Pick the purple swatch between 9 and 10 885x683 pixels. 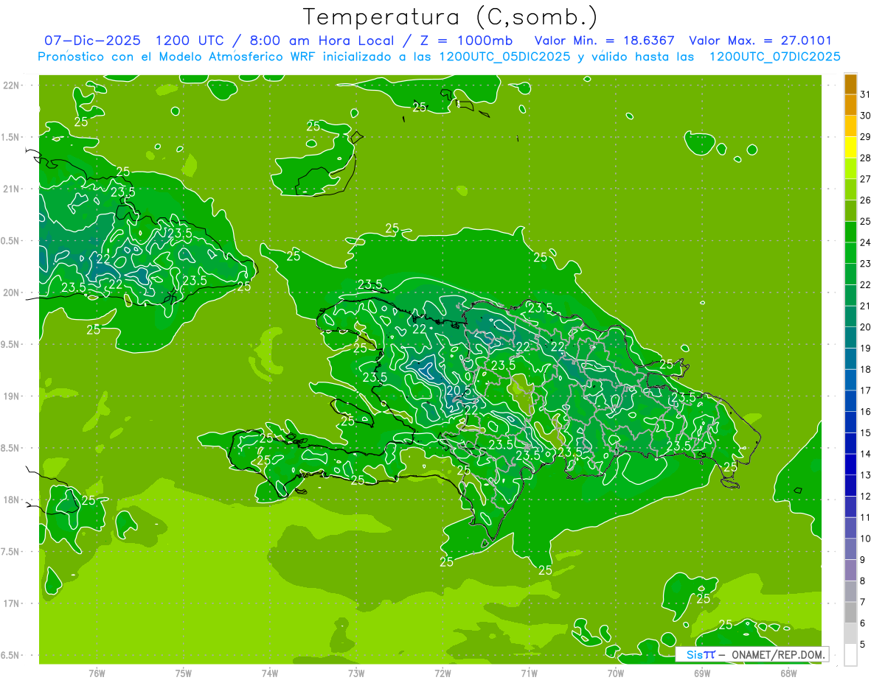(850, 549)
